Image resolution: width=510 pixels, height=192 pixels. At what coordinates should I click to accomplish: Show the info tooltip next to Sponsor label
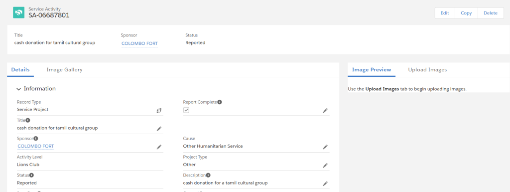coord(36,138)
